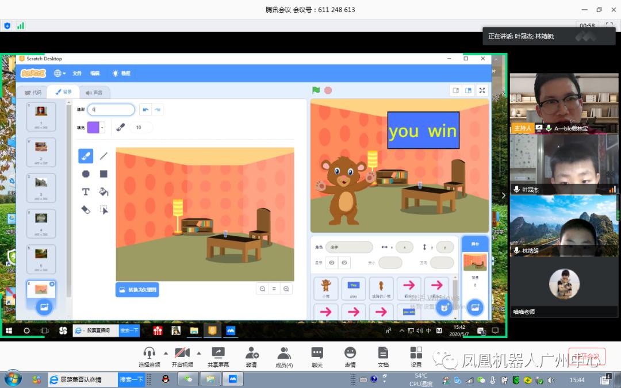Toggle video with the 开启视频 button

(x=182, y=357)
